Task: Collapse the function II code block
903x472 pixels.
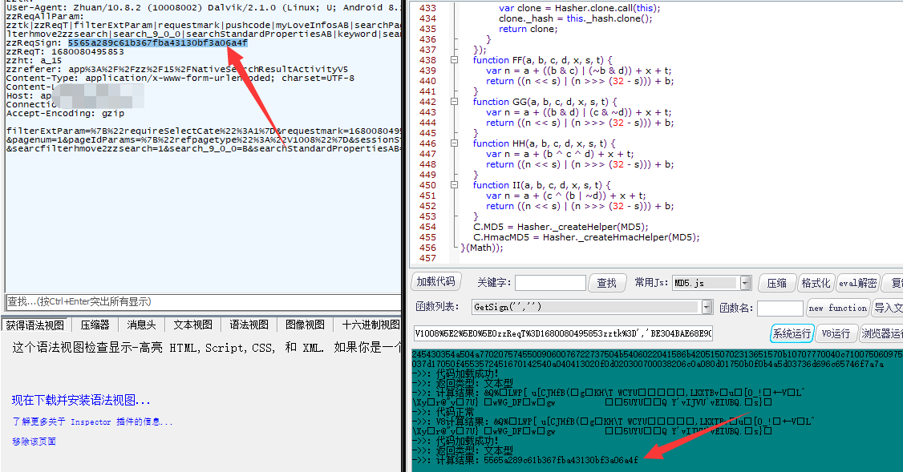Action: pyautogui.click(x=455, y=185)
